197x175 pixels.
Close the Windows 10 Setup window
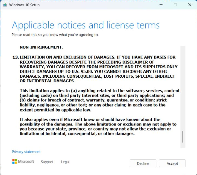190,5
